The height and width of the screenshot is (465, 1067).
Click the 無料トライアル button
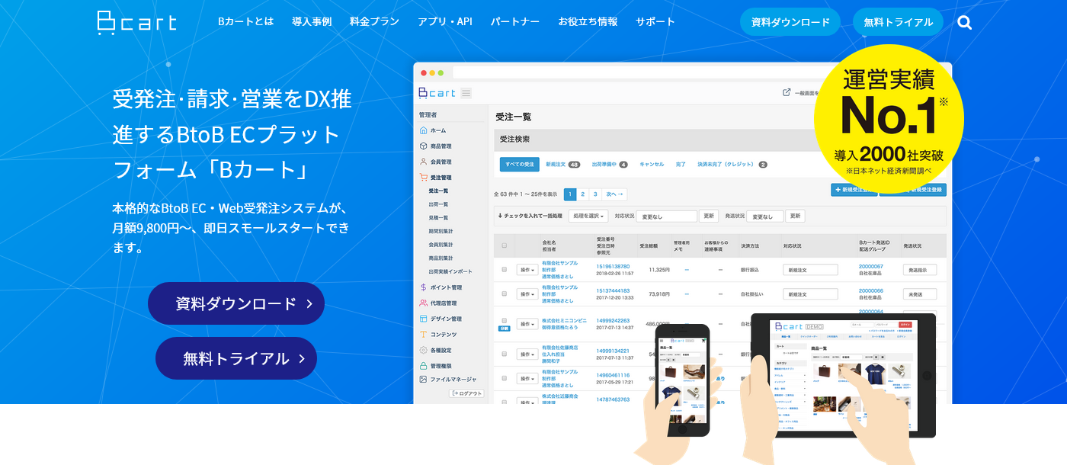898,22
